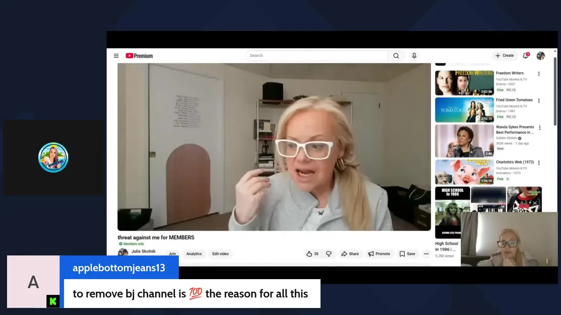This screenshot has width=561, height=315.
Task: Click the green Kick logo badge
Action: click(x=53, y=301)
